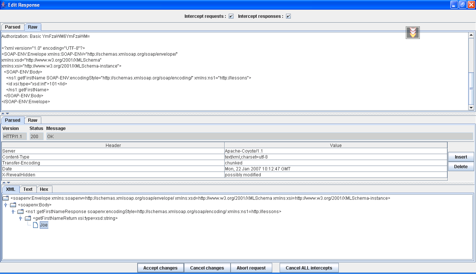
Task: Click the soapenv:Body folder icon
Action: (x=13, y=205)
